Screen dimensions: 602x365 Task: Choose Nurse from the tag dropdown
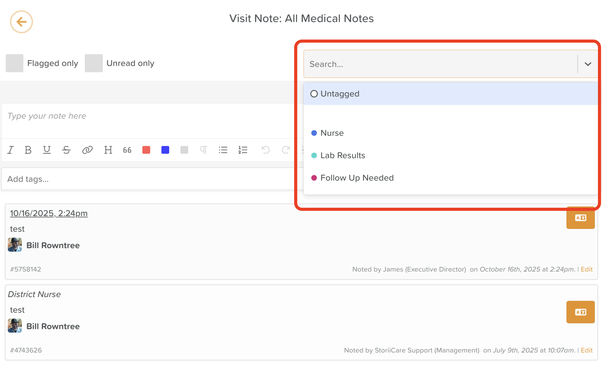332,133
